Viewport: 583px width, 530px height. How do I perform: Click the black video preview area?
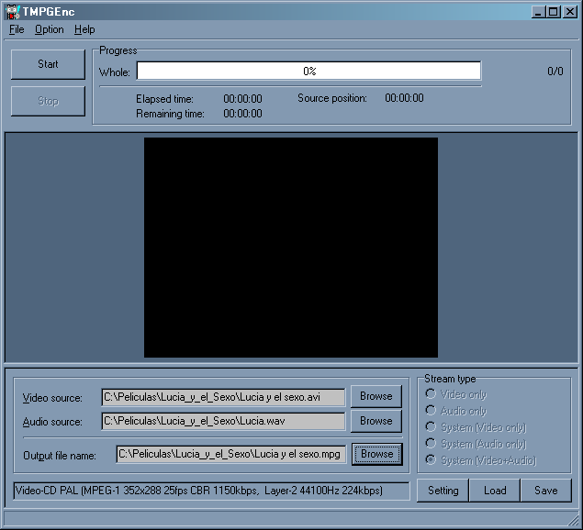click(x=290, y=248)
